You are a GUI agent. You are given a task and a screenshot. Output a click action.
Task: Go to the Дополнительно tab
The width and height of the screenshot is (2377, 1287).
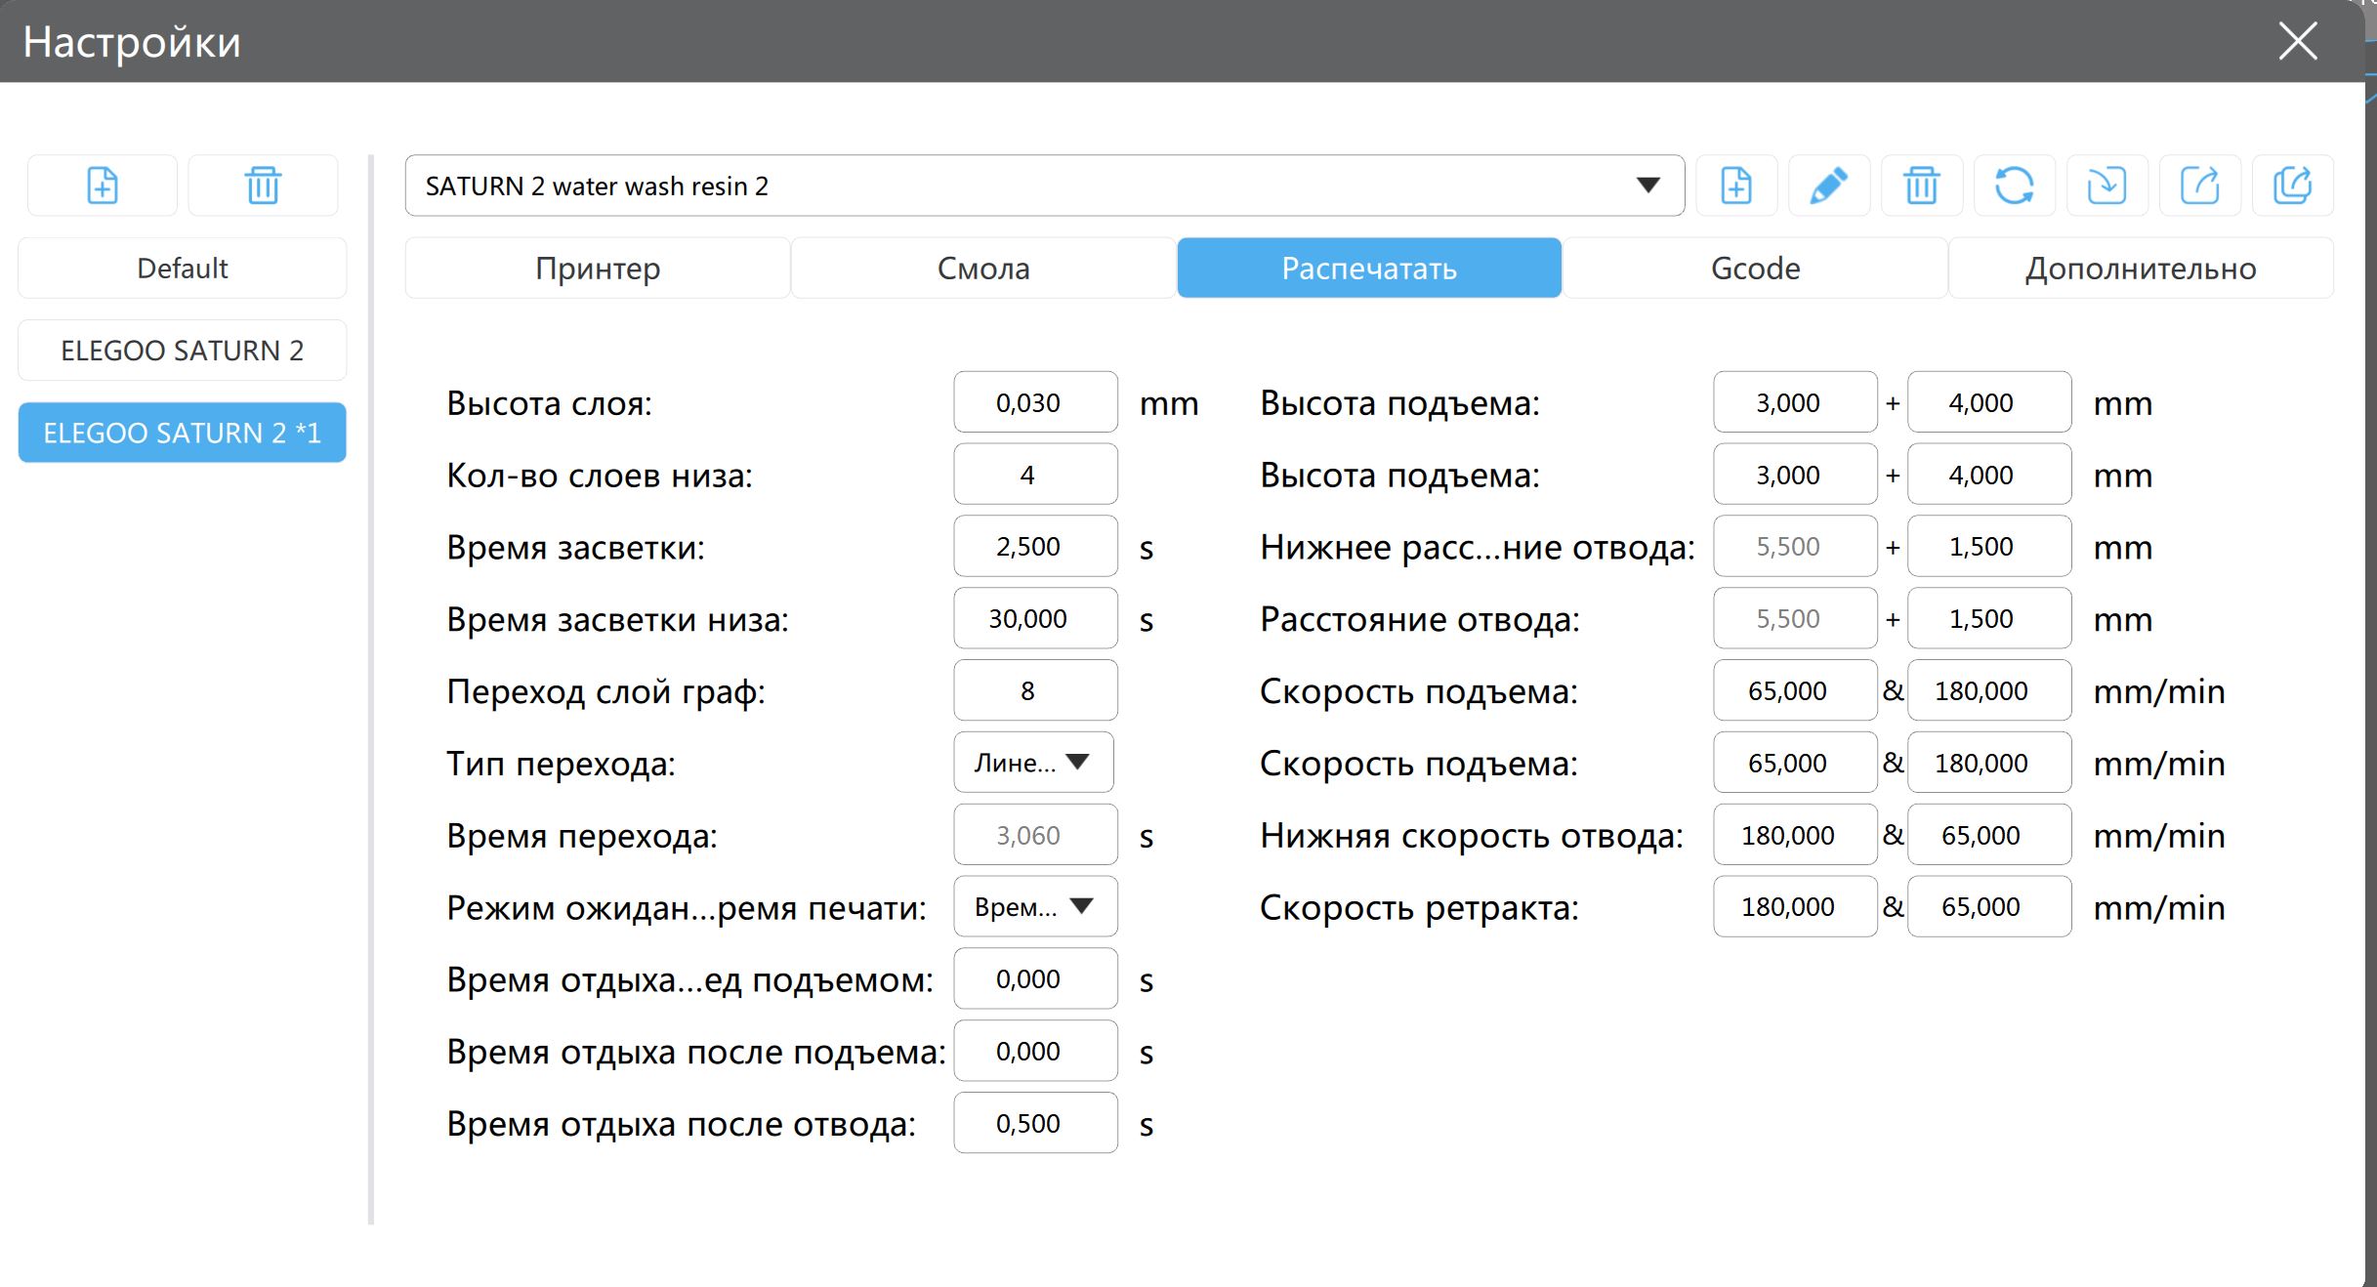point(2141,269)
